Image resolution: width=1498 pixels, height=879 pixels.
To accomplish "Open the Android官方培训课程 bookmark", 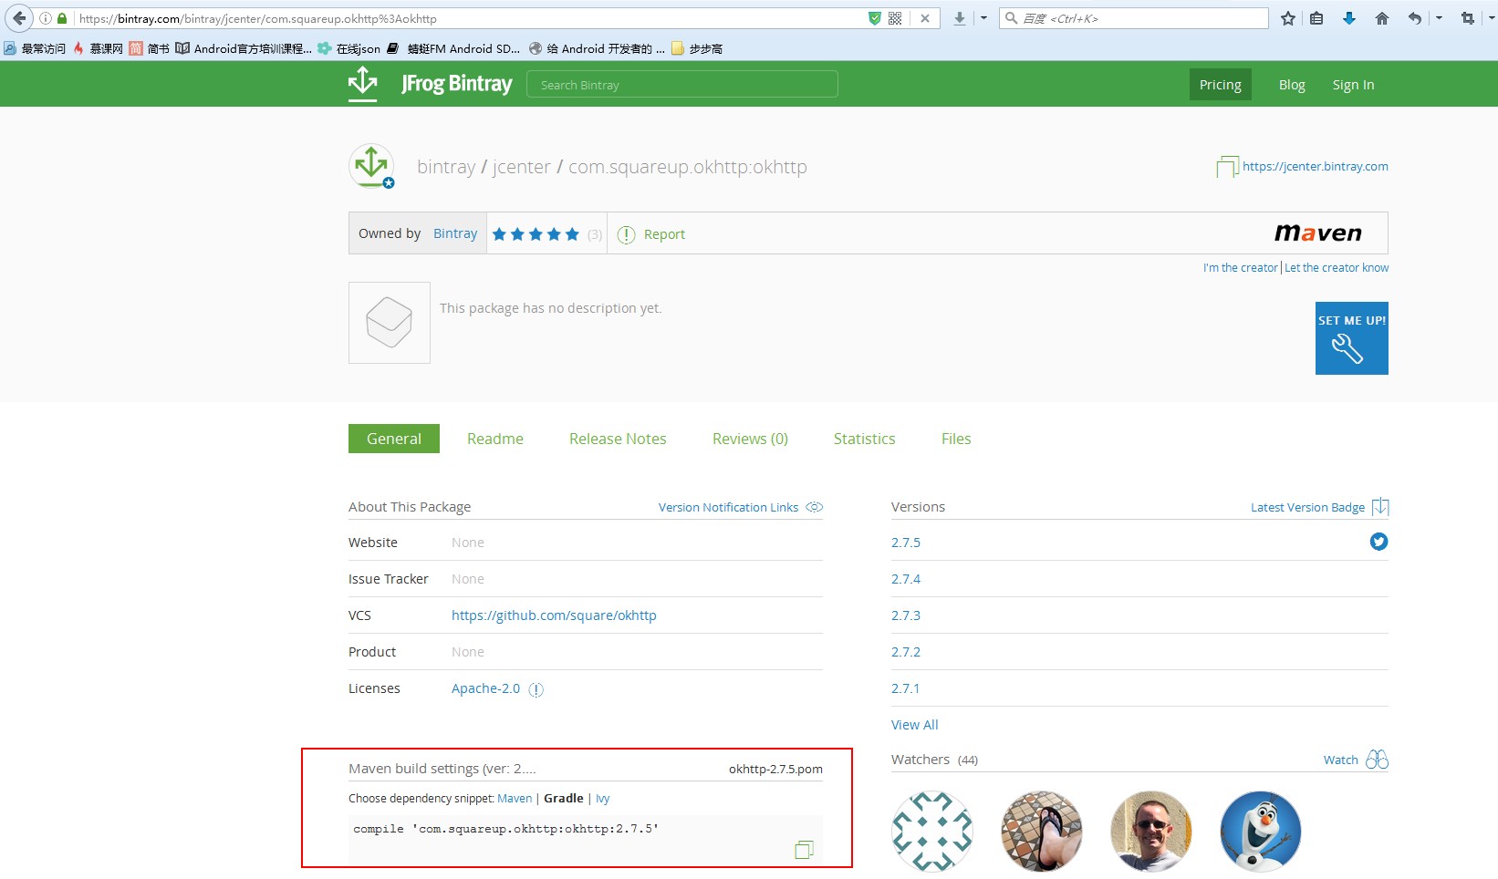I will (x=244, y=48).
